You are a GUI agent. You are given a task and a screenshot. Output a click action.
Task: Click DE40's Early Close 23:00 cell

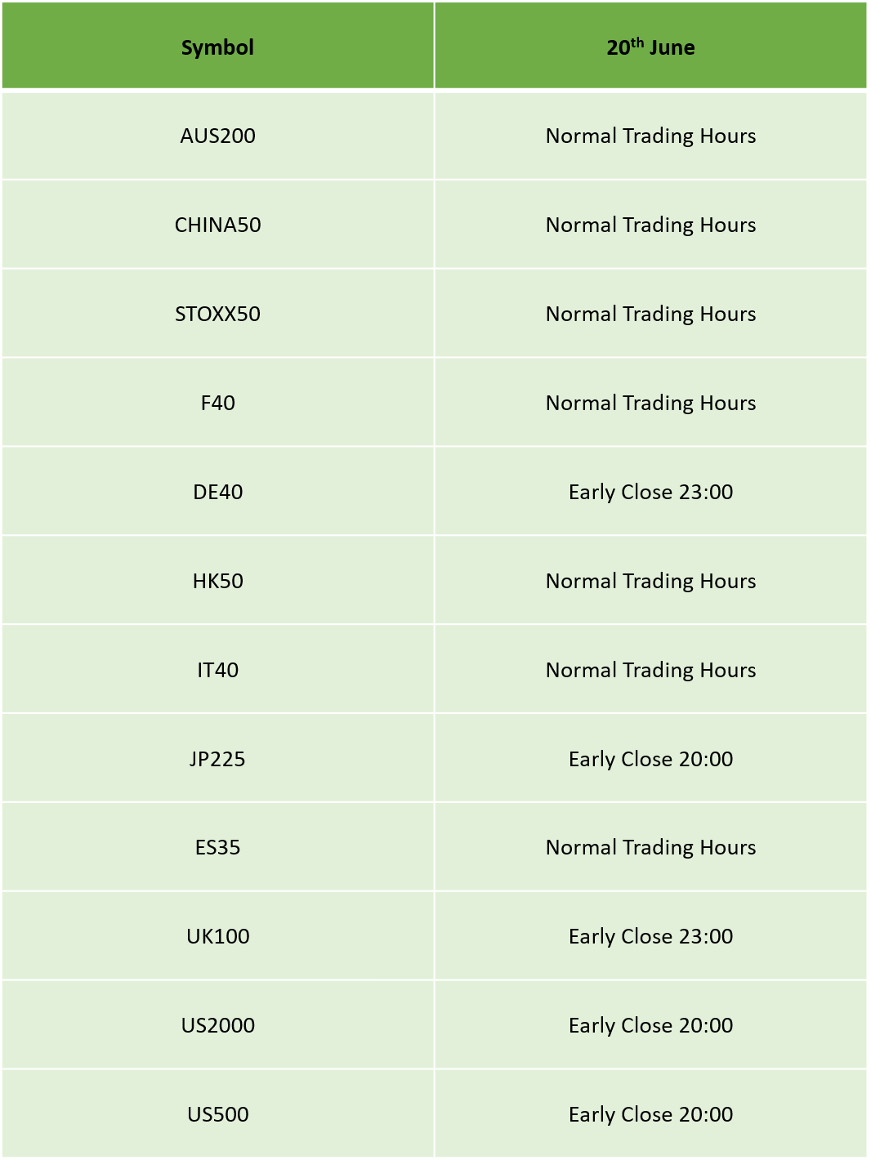(650, 492)
